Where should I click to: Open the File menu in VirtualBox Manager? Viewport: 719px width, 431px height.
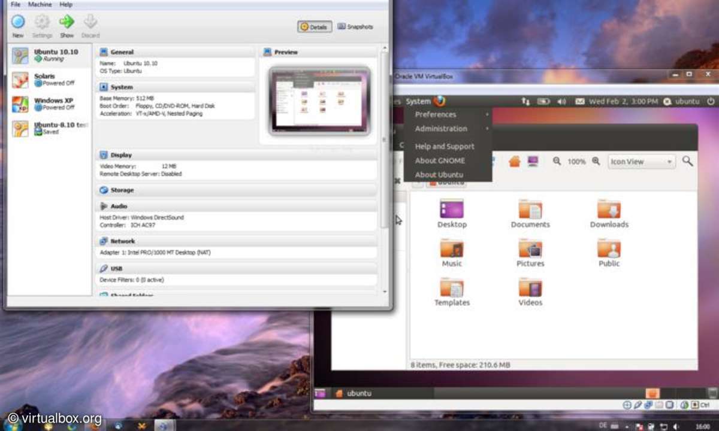[x=16, y=4]
